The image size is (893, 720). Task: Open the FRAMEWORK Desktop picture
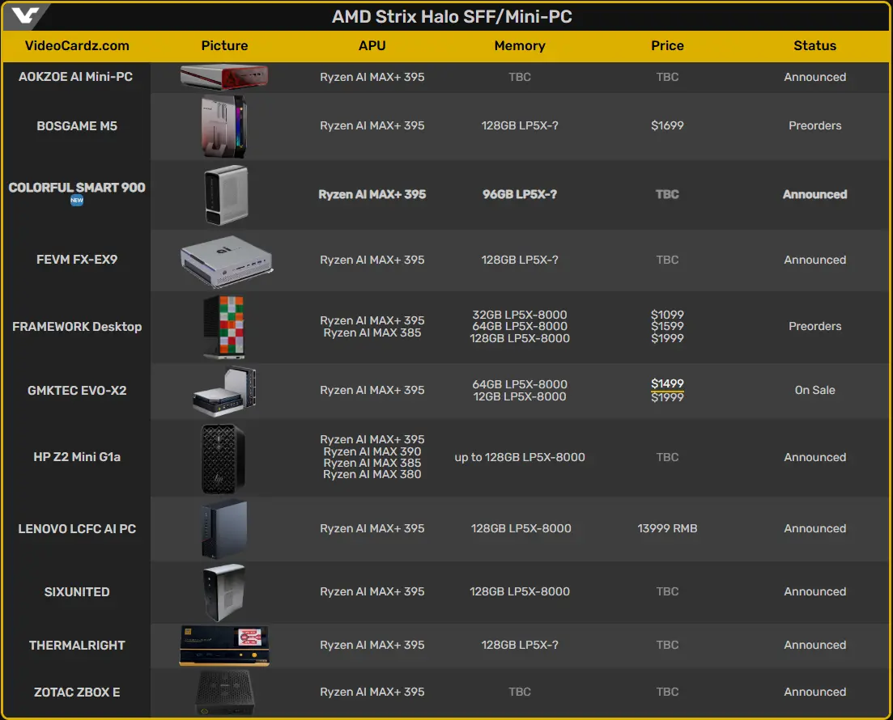pyautogui.click(x=223, y=327)
